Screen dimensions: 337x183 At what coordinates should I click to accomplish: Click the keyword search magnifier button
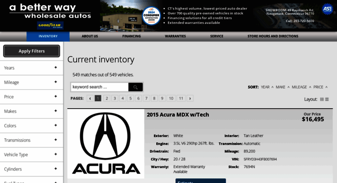pyautogui.click(x=135, y=87)
